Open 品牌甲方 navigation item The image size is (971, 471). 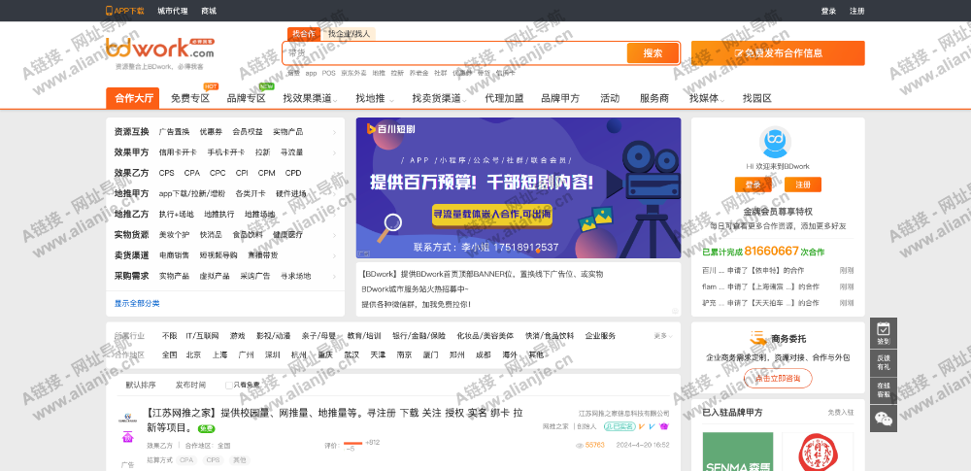(560, 98)
